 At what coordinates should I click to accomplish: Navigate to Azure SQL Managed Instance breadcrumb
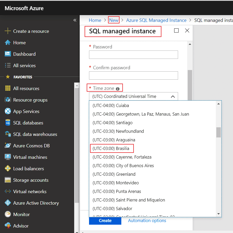[156, 20]
